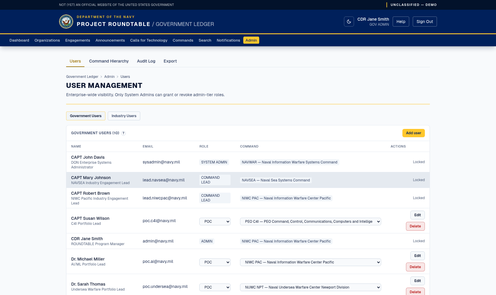The width and height of the screenshot is (496, 295).
Task: Open the Search nav item
Action: click(x=205, y=40)
